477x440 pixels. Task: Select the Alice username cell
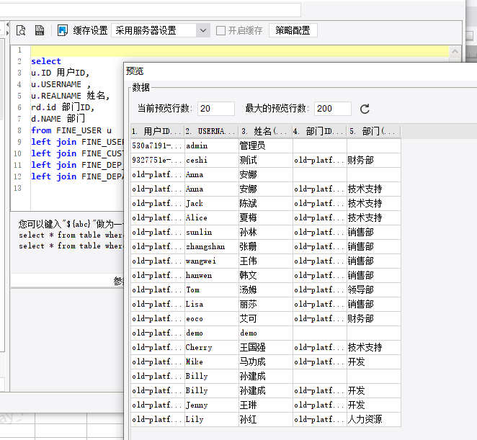point(211,217)
